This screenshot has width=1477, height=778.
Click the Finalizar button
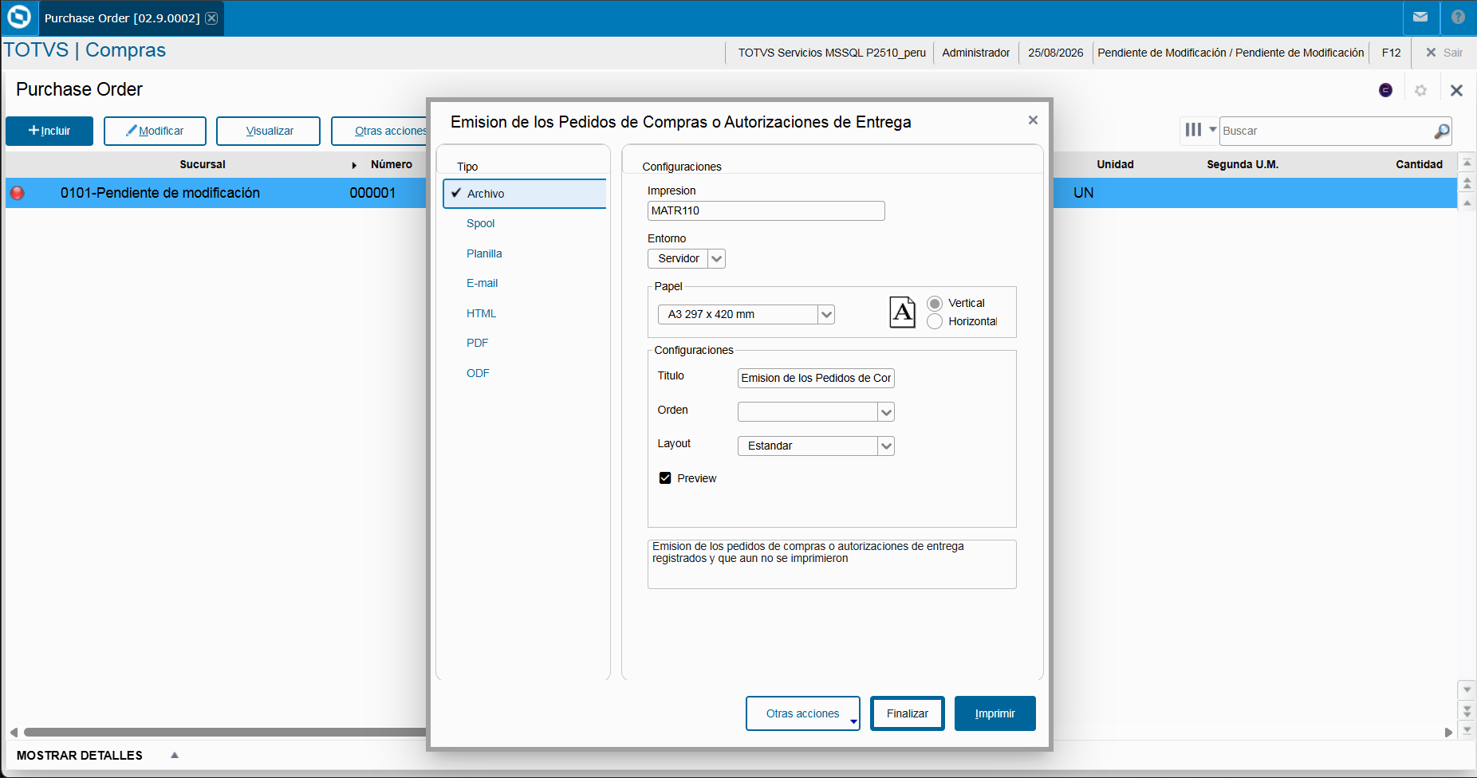pos(908,713)
